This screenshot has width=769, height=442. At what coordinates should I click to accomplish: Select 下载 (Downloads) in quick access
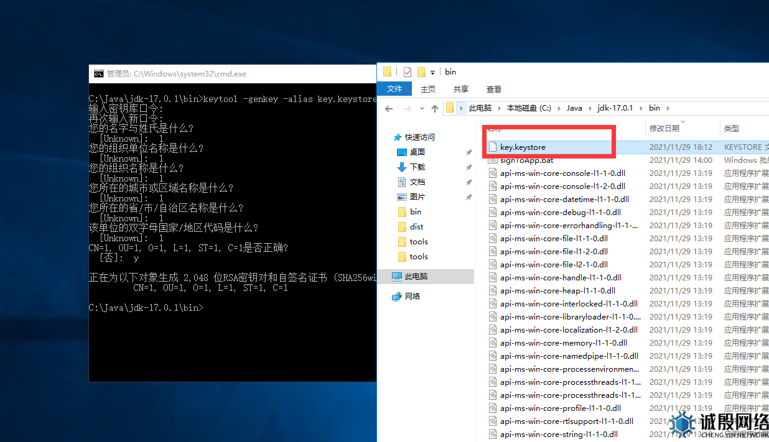click(417, 167)
